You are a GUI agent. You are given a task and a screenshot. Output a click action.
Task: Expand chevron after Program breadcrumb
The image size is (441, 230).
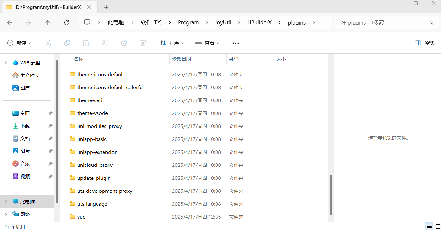point(207,22)
